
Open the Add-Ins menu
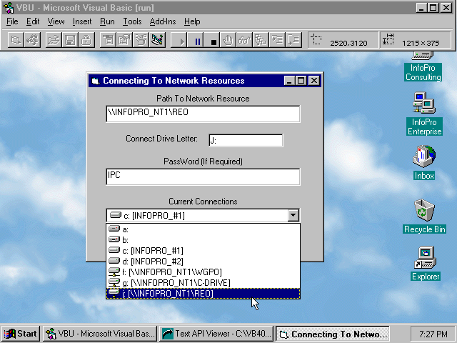point(163,21)
